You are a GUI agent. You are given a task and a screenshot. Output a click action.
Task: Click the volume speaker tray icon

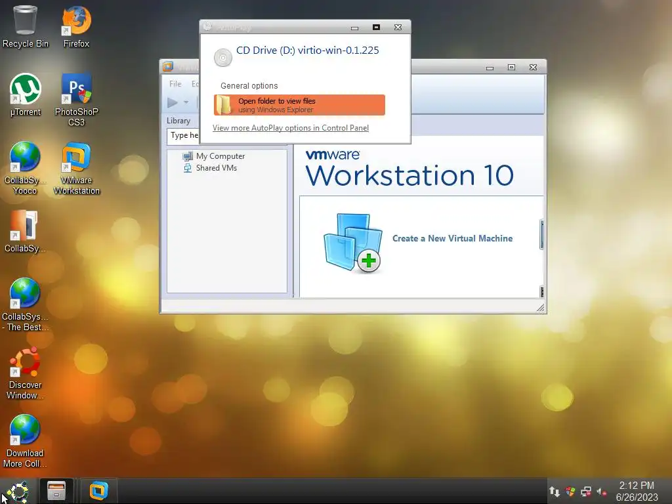coord(601,492)
